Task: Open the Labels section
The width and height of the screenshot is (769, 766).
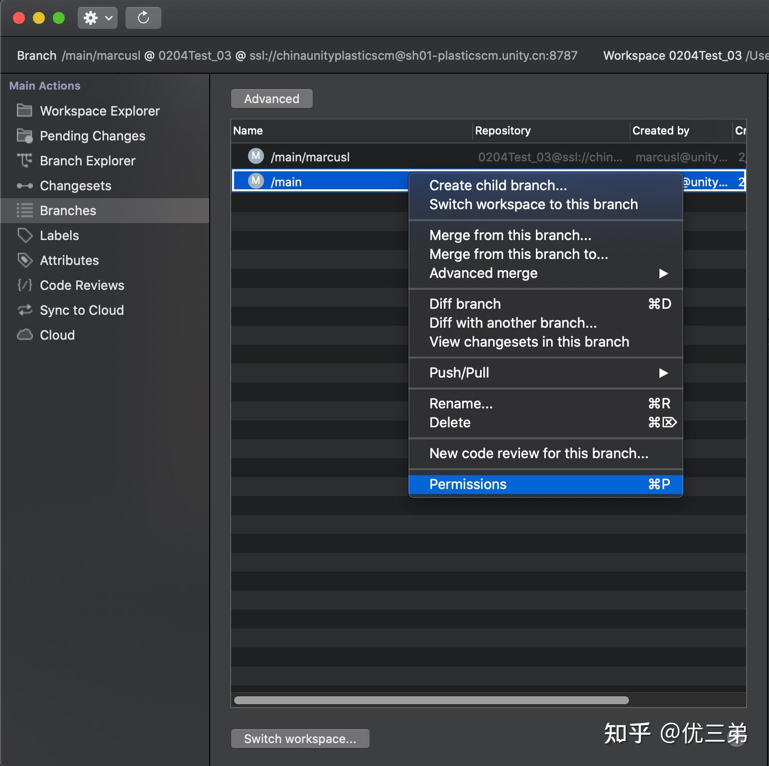Action: (59, 235)
